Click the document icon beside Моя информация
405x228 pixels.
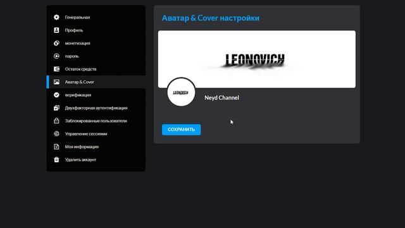[x=56, y=146]
